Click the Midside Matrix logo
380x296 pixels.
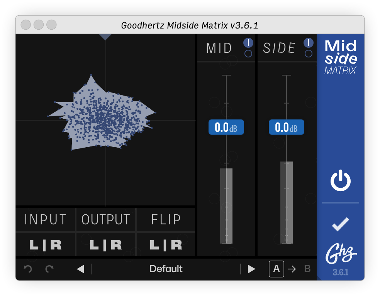point(341,57)
